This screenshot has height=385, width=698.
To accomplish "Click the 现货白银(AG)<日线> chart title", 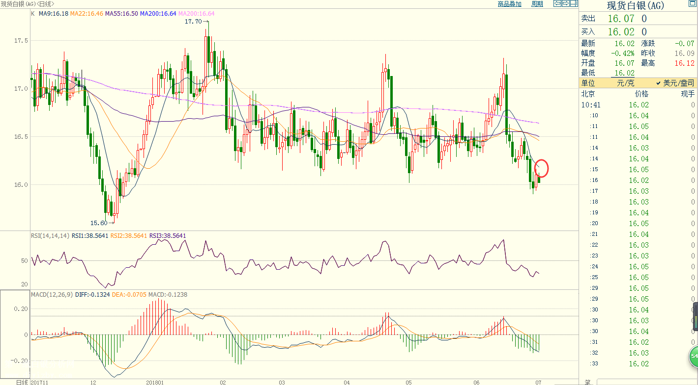I will (27, 4).
